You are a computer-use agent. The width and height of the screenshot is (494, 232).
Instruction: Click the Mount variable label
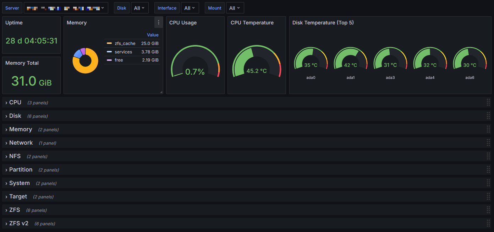click(215, 8)
